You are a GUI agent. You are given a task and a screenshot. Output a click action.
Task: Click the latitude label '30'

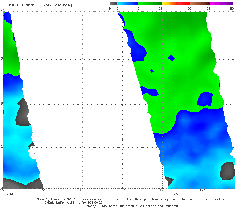click(2, 104)
